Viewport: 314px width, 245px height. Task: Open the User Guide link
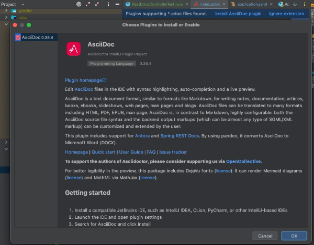tap(131, 152)
